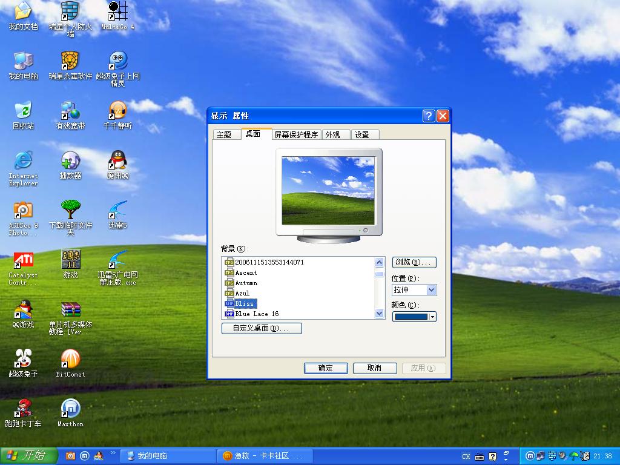Viewport: 620px width, 465px height.
Task: Click the 回收站 recycle bin icon
Action: click(x=23, y=111)
